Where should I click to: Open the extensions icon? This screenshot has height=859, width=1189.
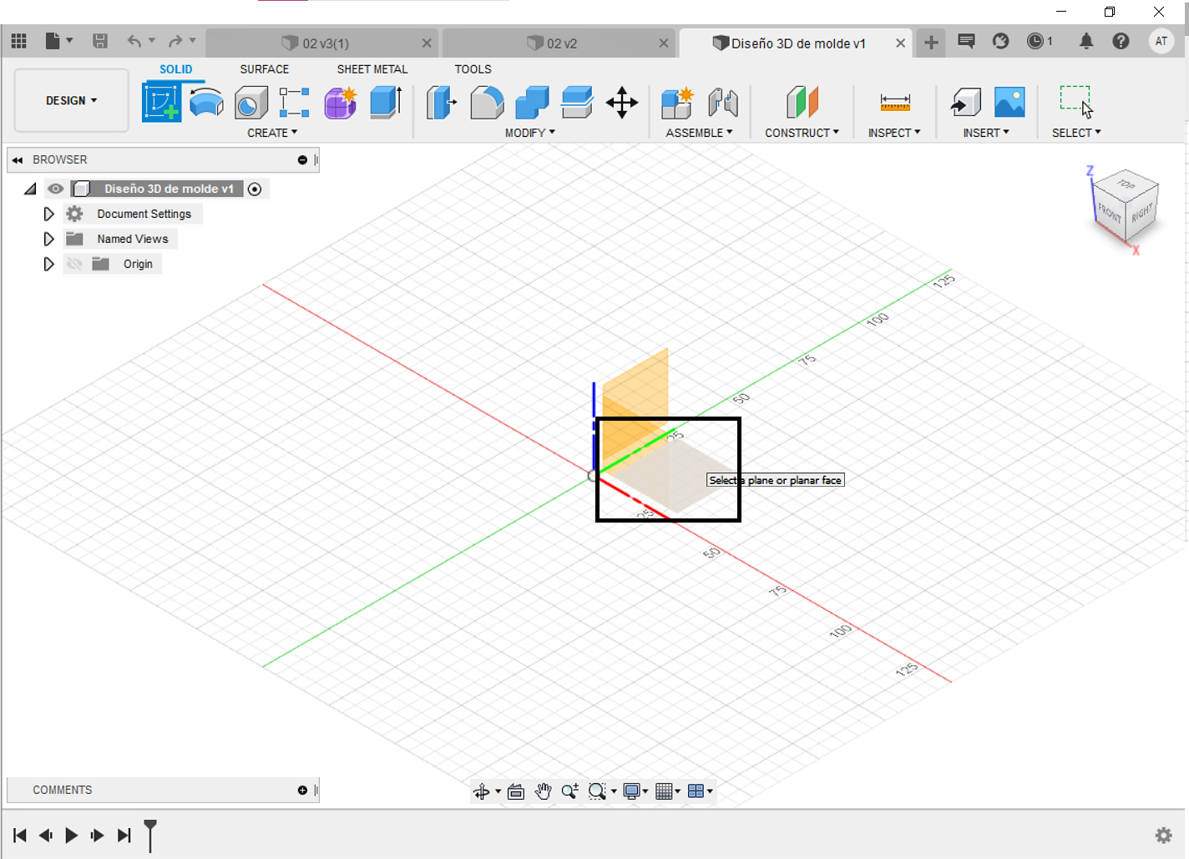[x=1000, y=41]
